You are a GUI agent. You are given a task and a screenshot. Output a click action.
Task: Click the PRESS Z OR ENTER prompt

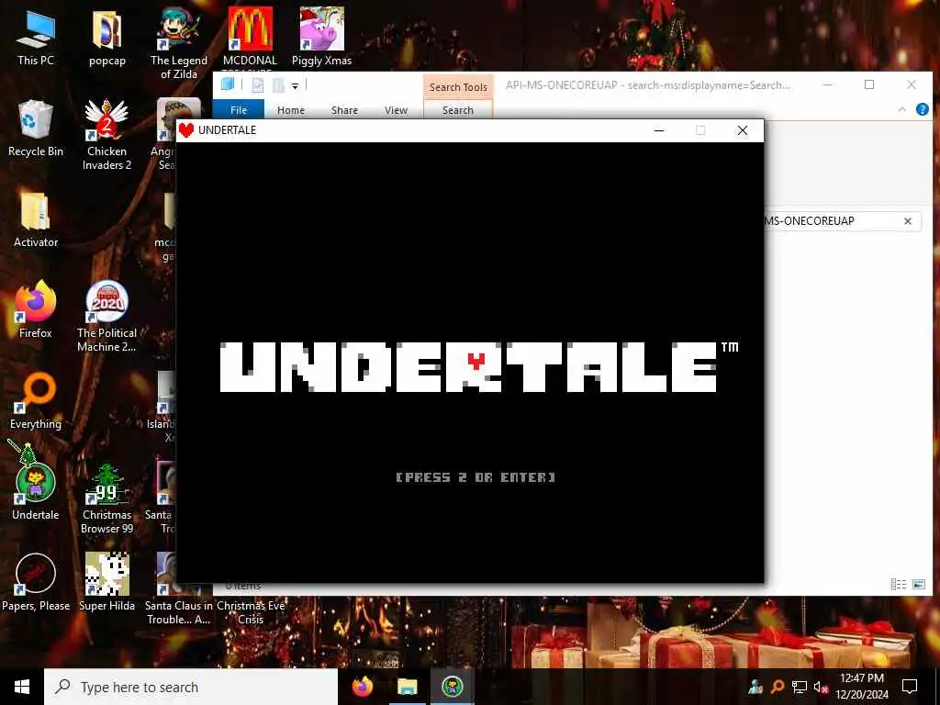pyautogui.click(x=476, y=477)
